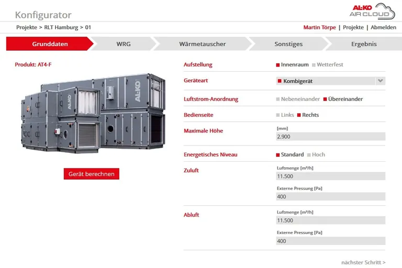Select Standard energy level
Viewport: 402px width, 268px height.
coord(289,155)
